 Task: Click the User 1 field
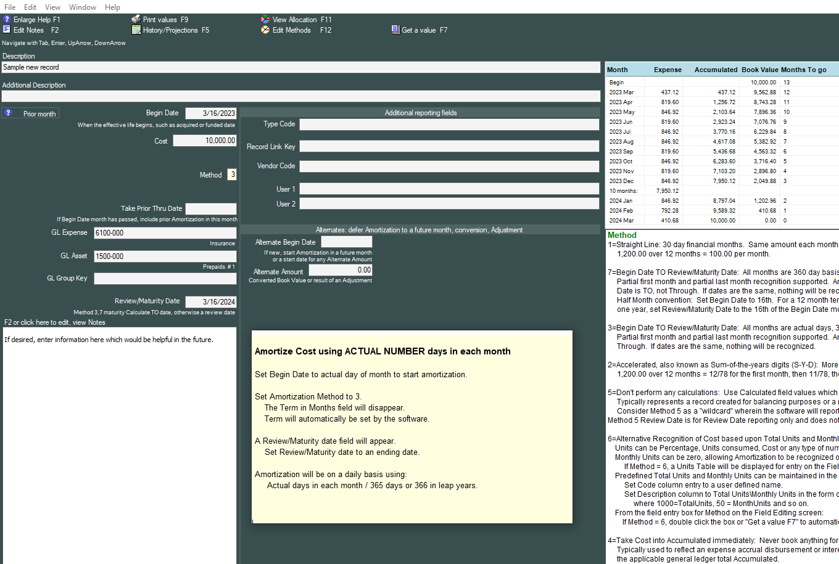[x=449, y=189]
